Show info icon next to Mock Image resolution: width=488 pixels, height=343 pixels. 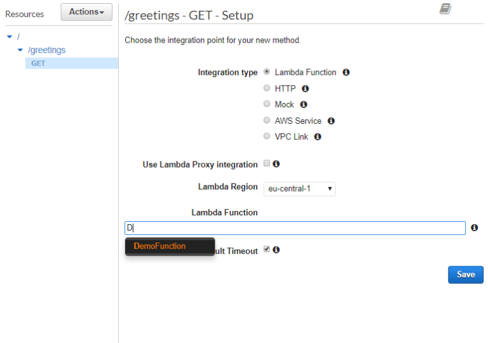pos(304,104)
